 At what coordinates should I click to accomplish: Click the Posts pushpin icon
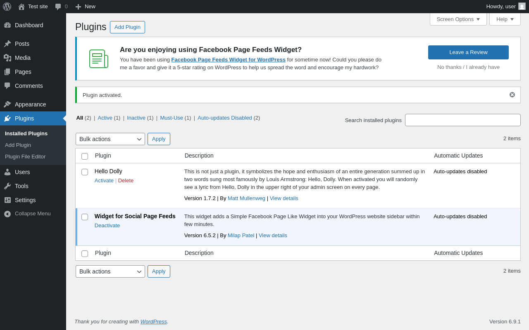pyautogui.click(x=7, y=44)
